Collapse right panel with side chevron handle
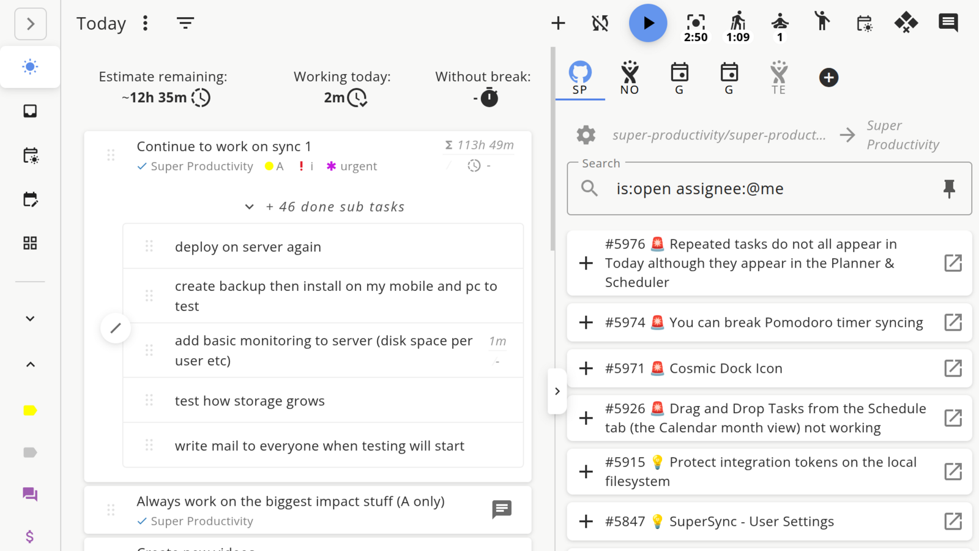 pos(557,391)
